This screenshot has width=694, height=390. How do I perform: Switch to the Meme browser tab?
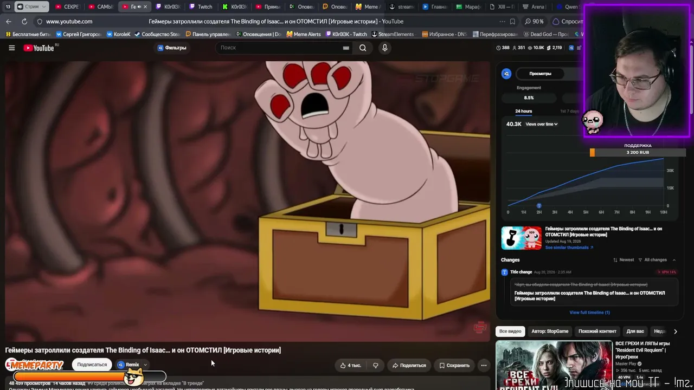pyautogui.click(x=368, y=6)
